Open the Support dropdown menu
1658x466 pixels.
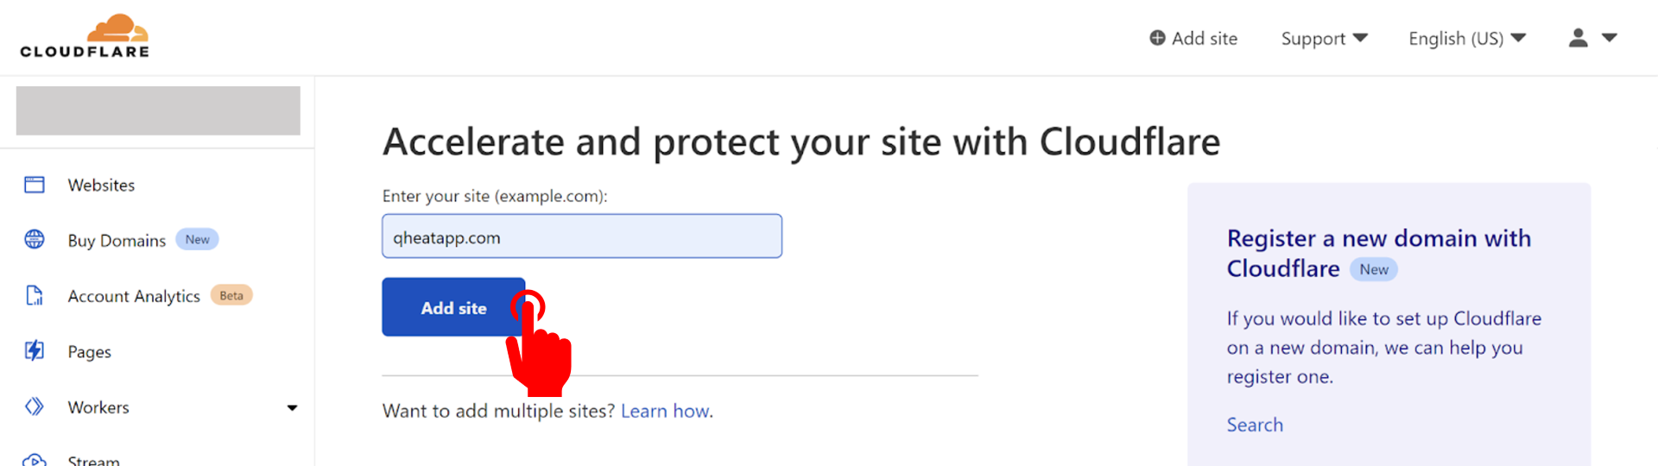click(1324, 38)
